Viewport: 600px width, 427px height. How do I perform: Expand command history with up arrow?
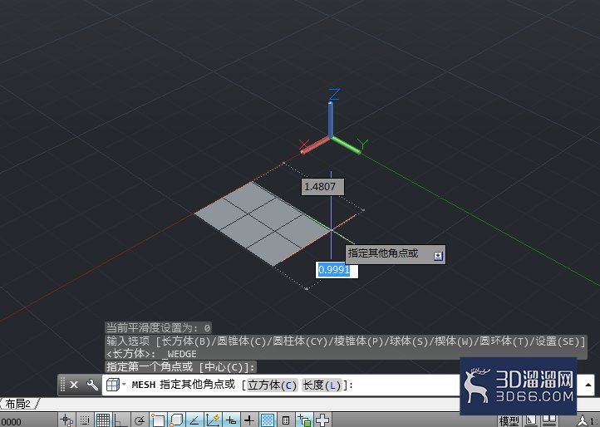click(x=588, y=385)
